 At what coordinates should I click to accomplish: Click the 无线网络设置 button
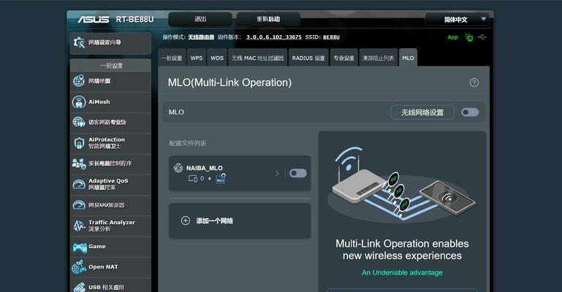(x=422, y=112)
